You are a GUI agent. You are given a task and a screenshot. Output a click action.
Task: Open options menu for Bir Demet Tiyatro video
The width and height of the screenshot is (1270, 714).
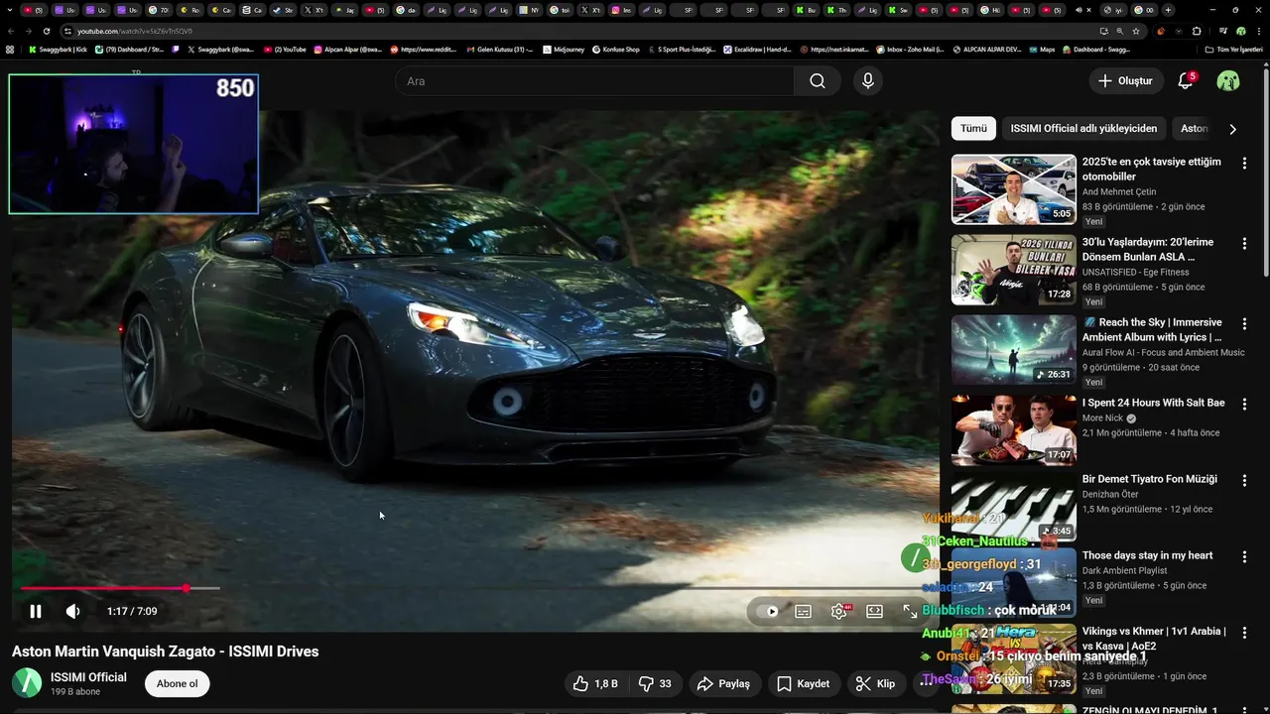[1244, 480]
